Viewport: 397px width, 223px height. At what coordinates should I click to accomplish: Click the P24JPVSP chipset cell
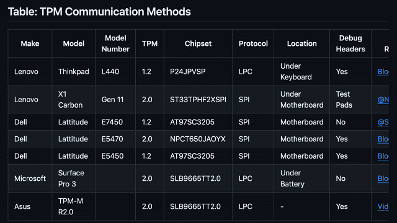click(198, 72)
